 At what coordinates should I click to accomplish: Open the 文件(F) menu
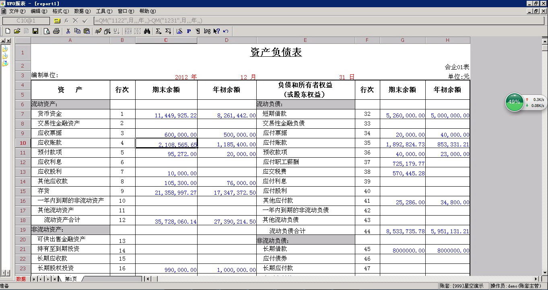tap(17, 11)
